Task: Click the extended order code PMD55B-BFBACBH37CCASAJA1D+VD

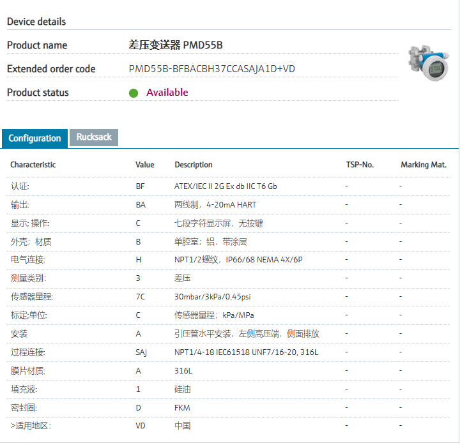Action: pos(211,69)
